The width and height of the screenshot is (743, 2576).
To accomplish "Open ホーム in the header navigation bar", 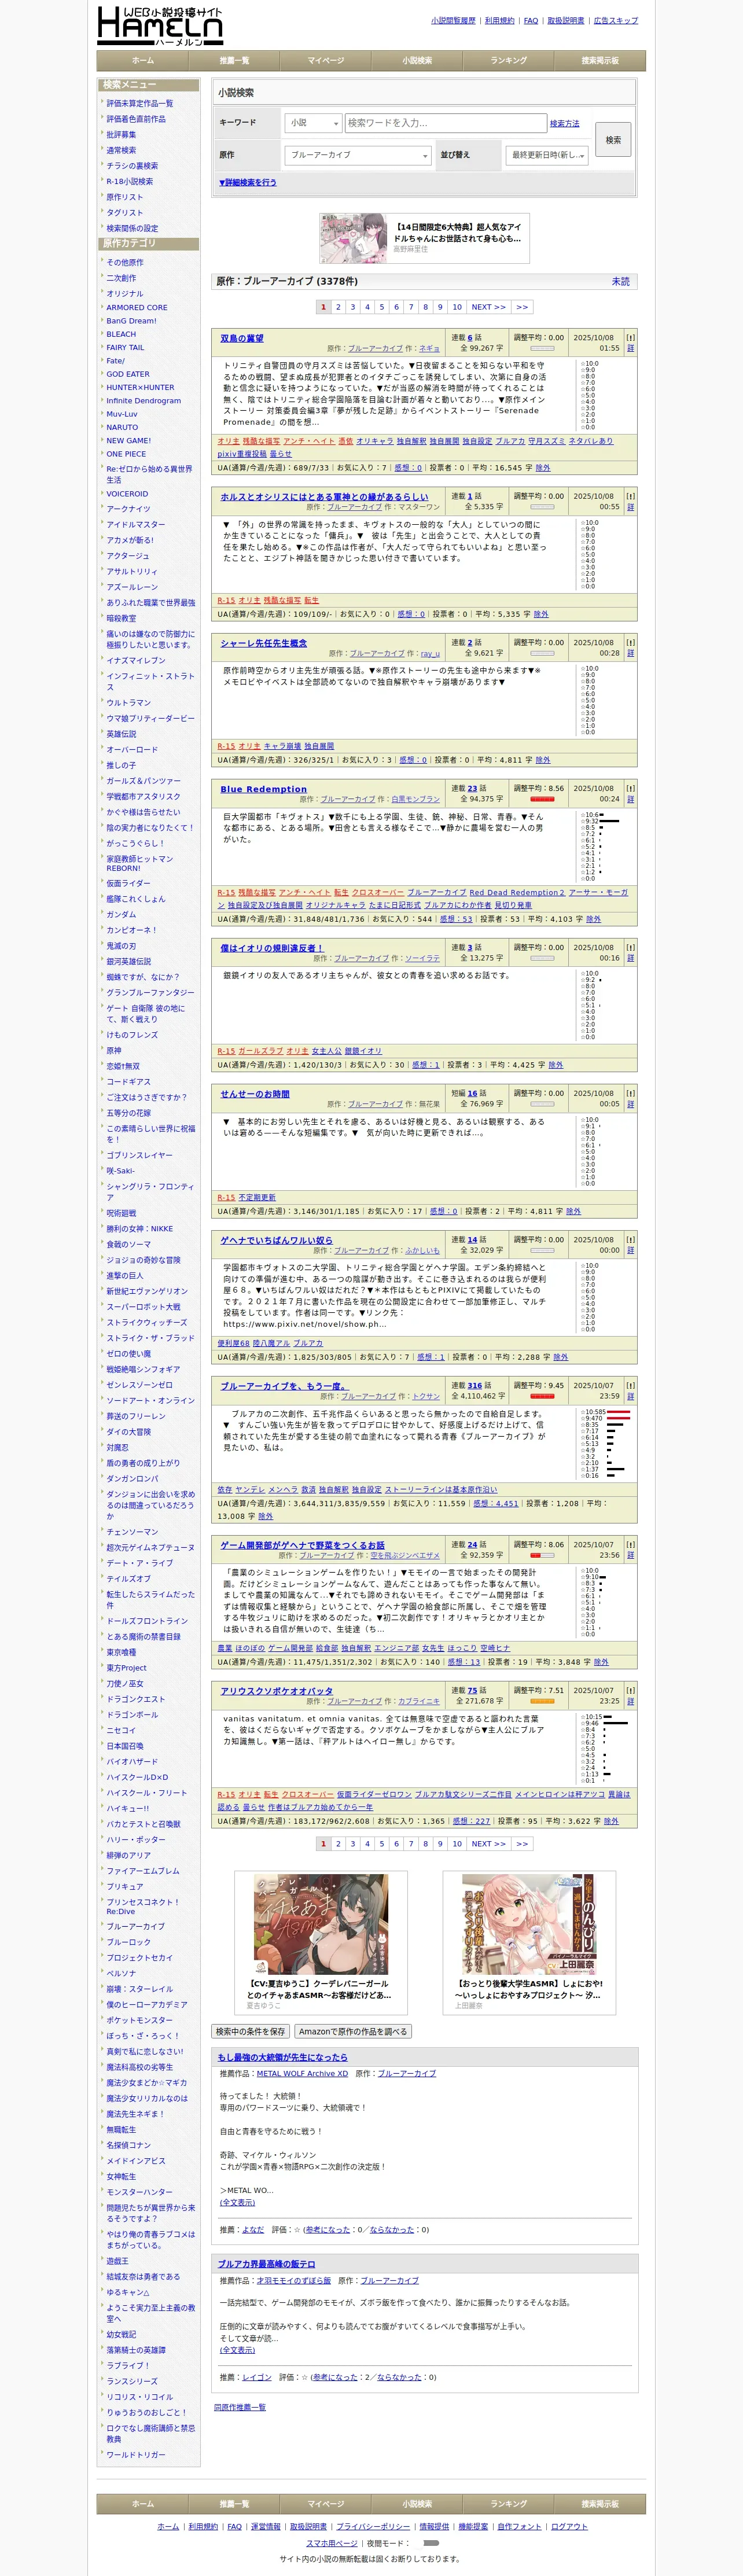I will point(143,61).
